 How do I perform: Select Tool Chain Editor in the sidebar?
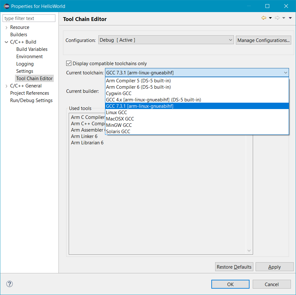(x=34, y=78)
